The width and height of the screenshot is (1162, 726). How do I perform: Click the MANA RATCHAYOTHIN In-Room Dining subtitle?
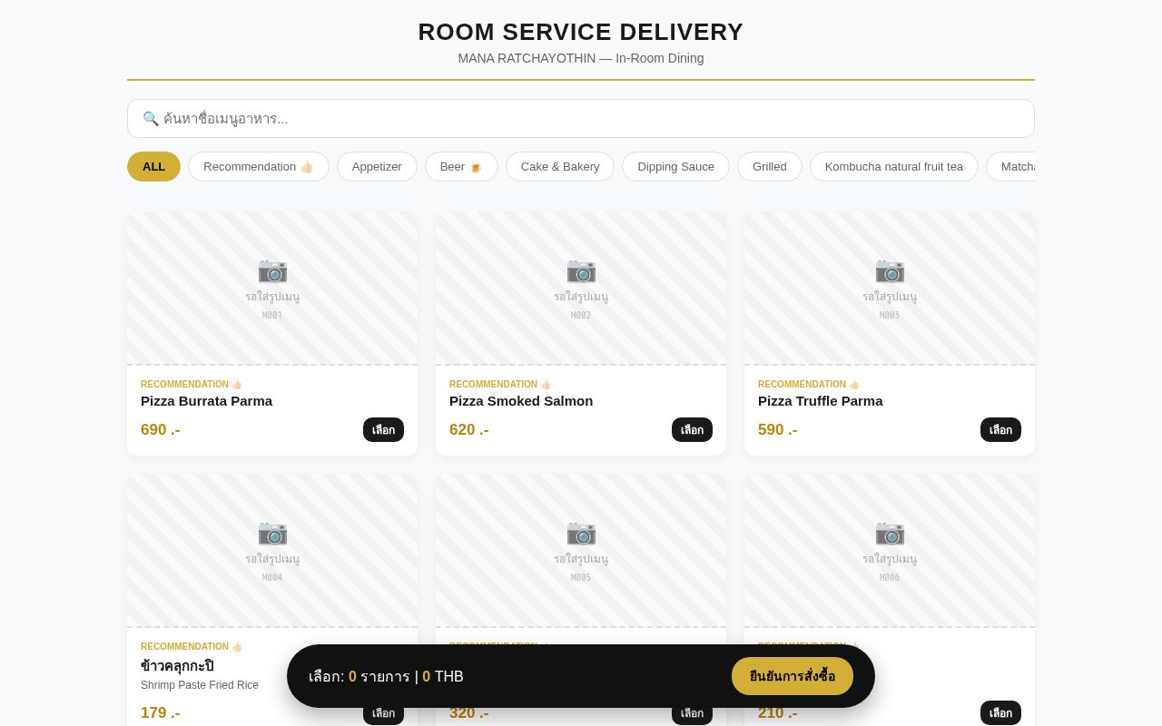click(x=581, y=58)
